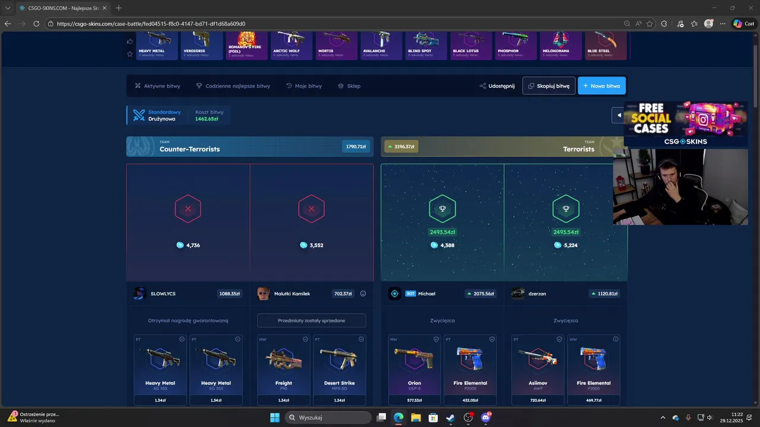This screenshot has height=427, width=760.
Task: Switch to Moje bitwy tab
Action: pos(304,86)
